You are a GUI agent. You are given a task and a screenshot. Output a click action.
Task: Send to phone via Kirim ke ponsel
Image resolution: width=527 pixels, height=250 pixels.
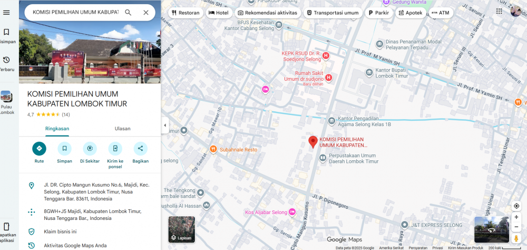pos(115,149)
